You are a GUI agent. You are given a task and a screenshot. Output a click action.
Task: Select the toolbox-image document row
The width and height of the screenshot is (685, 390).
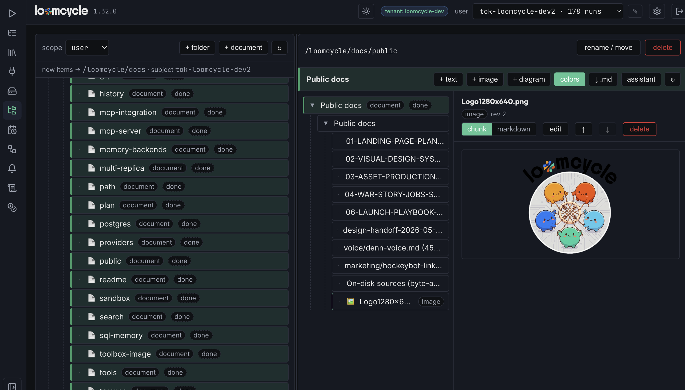179,354
